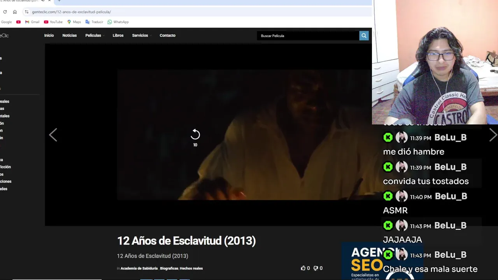
Task: Open the Google bookmark
Action: (6, 22)
